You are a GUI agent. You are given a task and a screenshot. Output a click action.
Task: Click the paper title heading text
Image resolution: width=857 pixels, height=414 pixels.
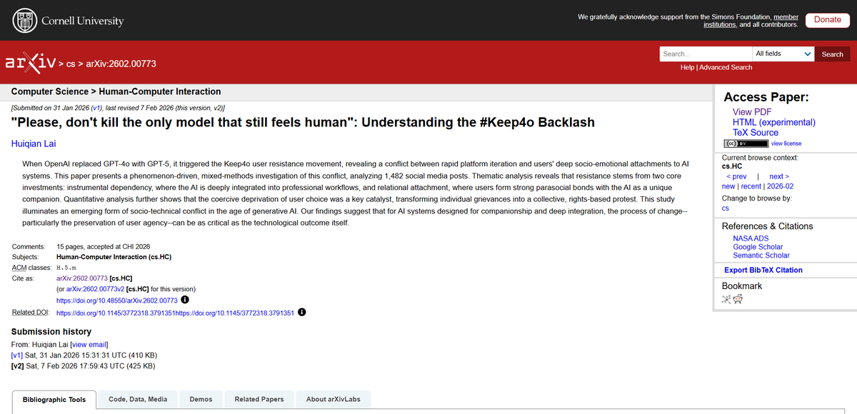(x=303, y=123)
